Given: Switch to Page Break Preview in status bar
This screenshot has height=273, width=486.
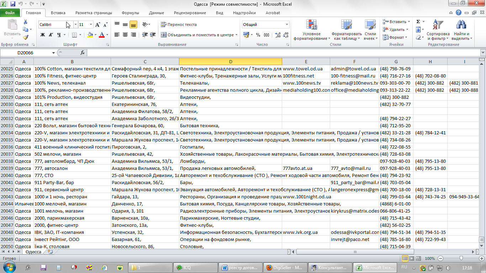Looking at the screenshot, I should (x=418, y=258).
